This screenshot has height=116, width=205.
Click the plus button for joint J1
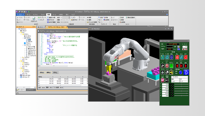click(x=173, y=84)
